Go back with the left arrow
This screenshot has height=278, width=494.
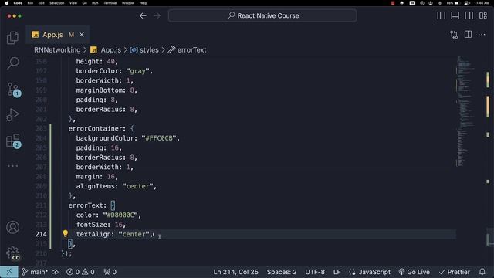tap(143, 15)
